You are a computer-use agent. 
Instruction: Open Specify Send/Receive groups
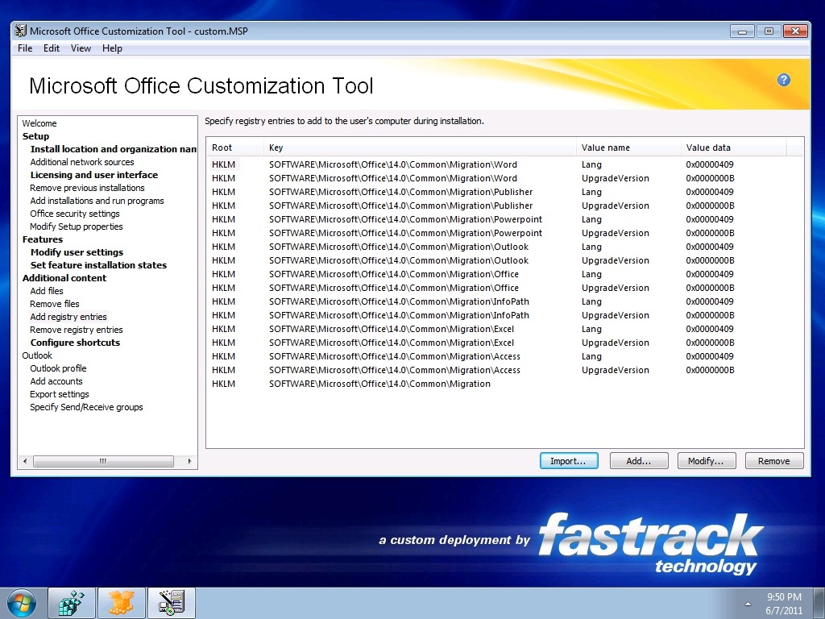tap(86, 407)
